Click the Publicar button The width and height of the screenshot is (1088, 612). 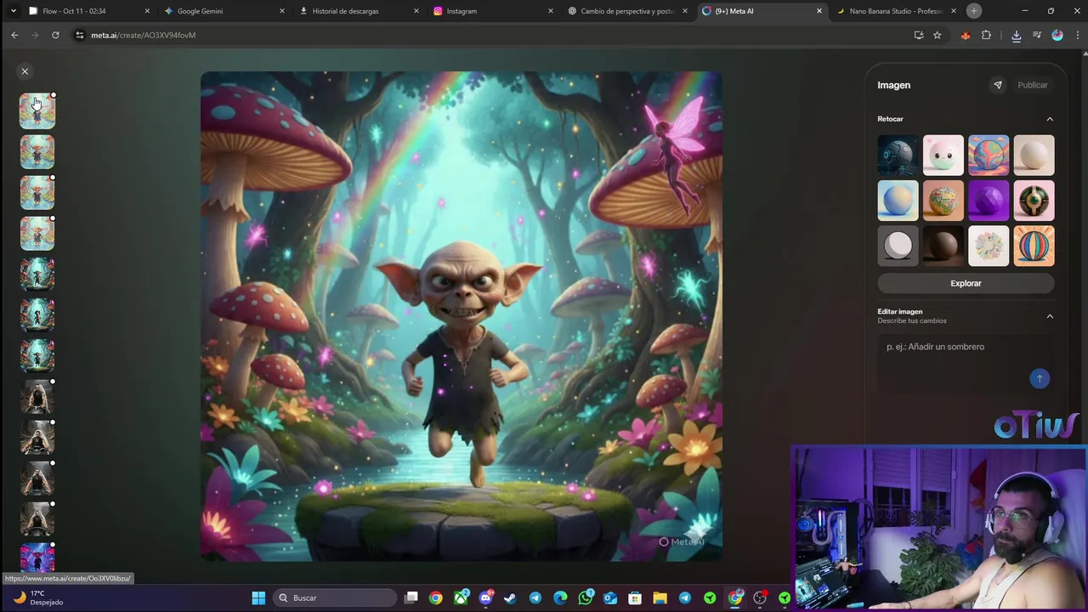click(1033, 85)
